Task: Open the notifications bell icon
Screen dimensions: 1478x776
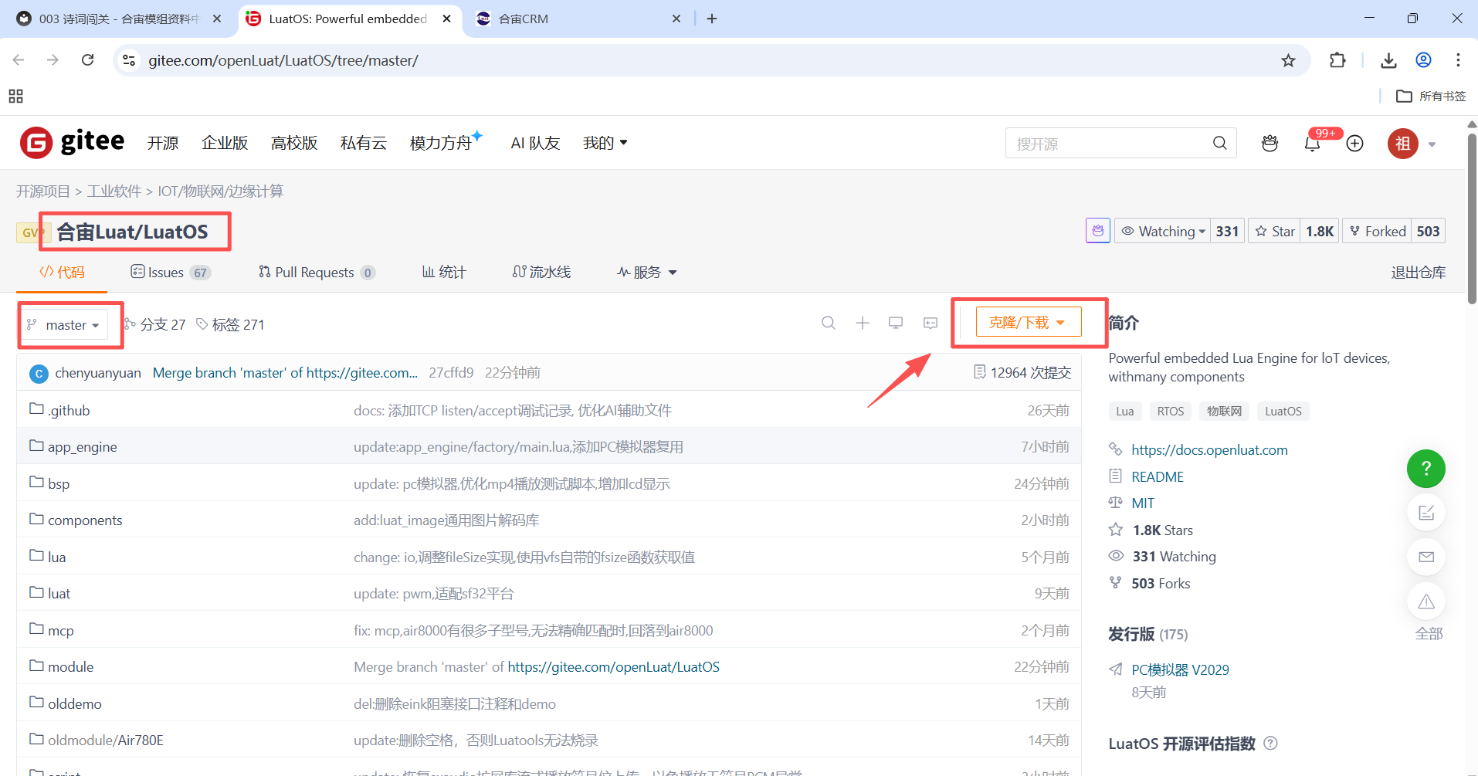Action: click(x=1312, y=143)
